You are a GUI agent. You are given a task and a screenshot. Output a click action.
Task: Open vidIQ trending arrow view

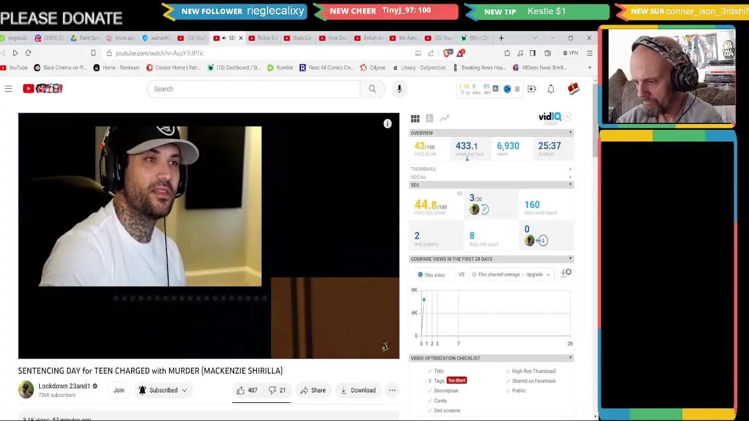[444, 118]
